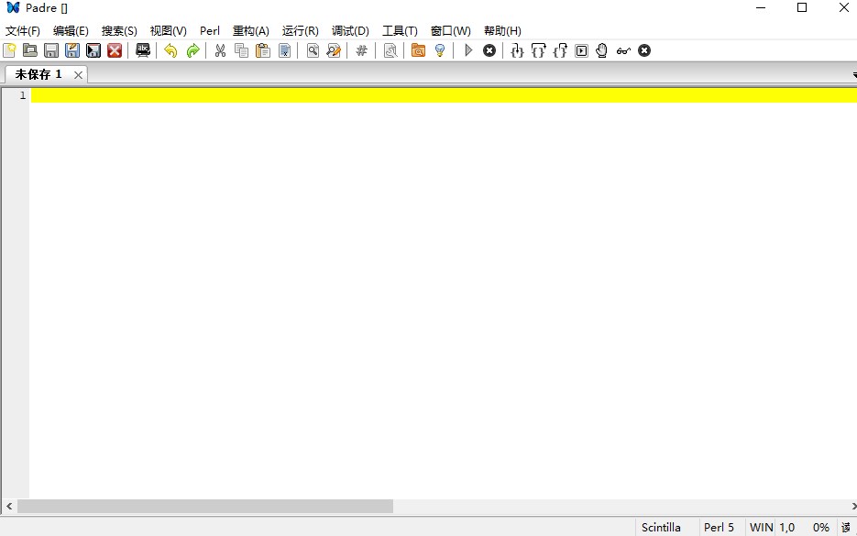Run script with the play triangle icon
Viewport: 857px width, 536px height.
[468, 50]
